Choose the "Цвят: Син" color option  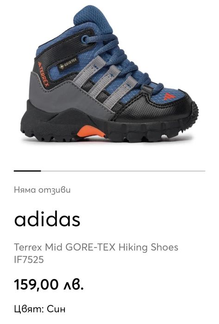(40, 309)
